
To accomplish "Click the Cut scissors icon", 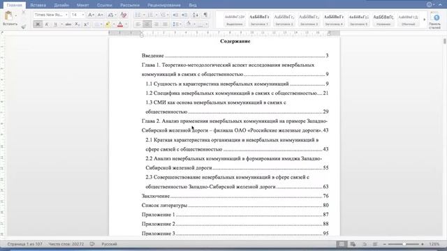I will (24, 13).
